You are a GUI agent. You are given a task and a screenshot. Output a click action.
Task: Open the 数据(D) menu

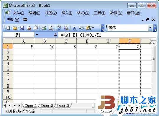116,13
